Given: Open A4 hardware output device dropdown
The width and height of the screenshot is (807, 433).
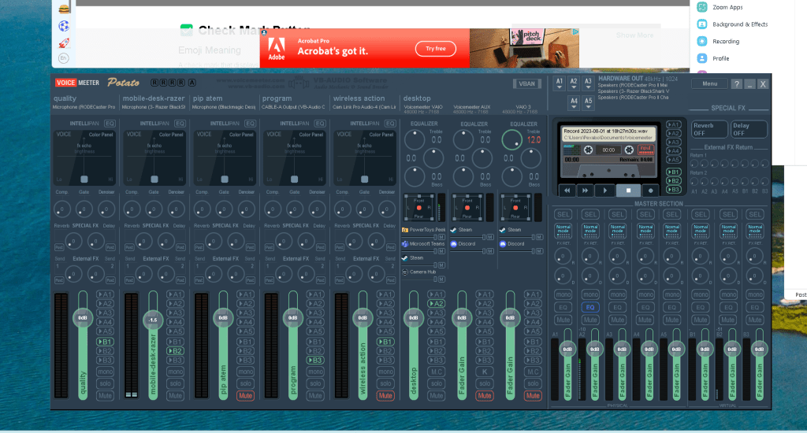Looking at the screenshot, I should tap(574, 103).
